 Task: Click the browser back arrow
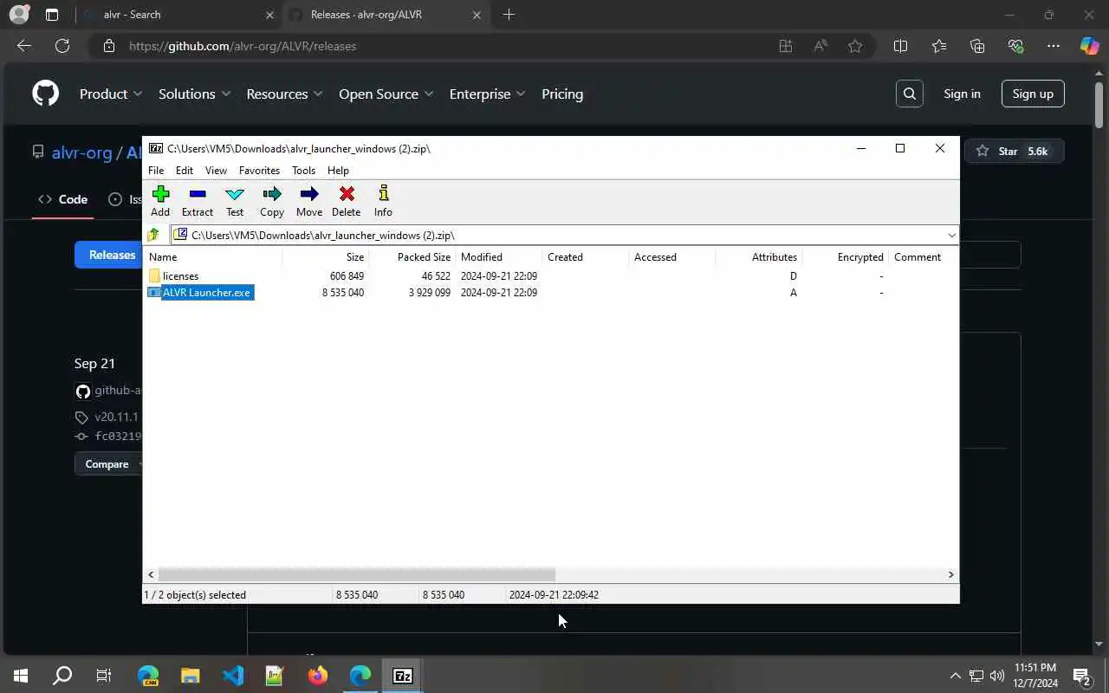[x=24, y=46]
